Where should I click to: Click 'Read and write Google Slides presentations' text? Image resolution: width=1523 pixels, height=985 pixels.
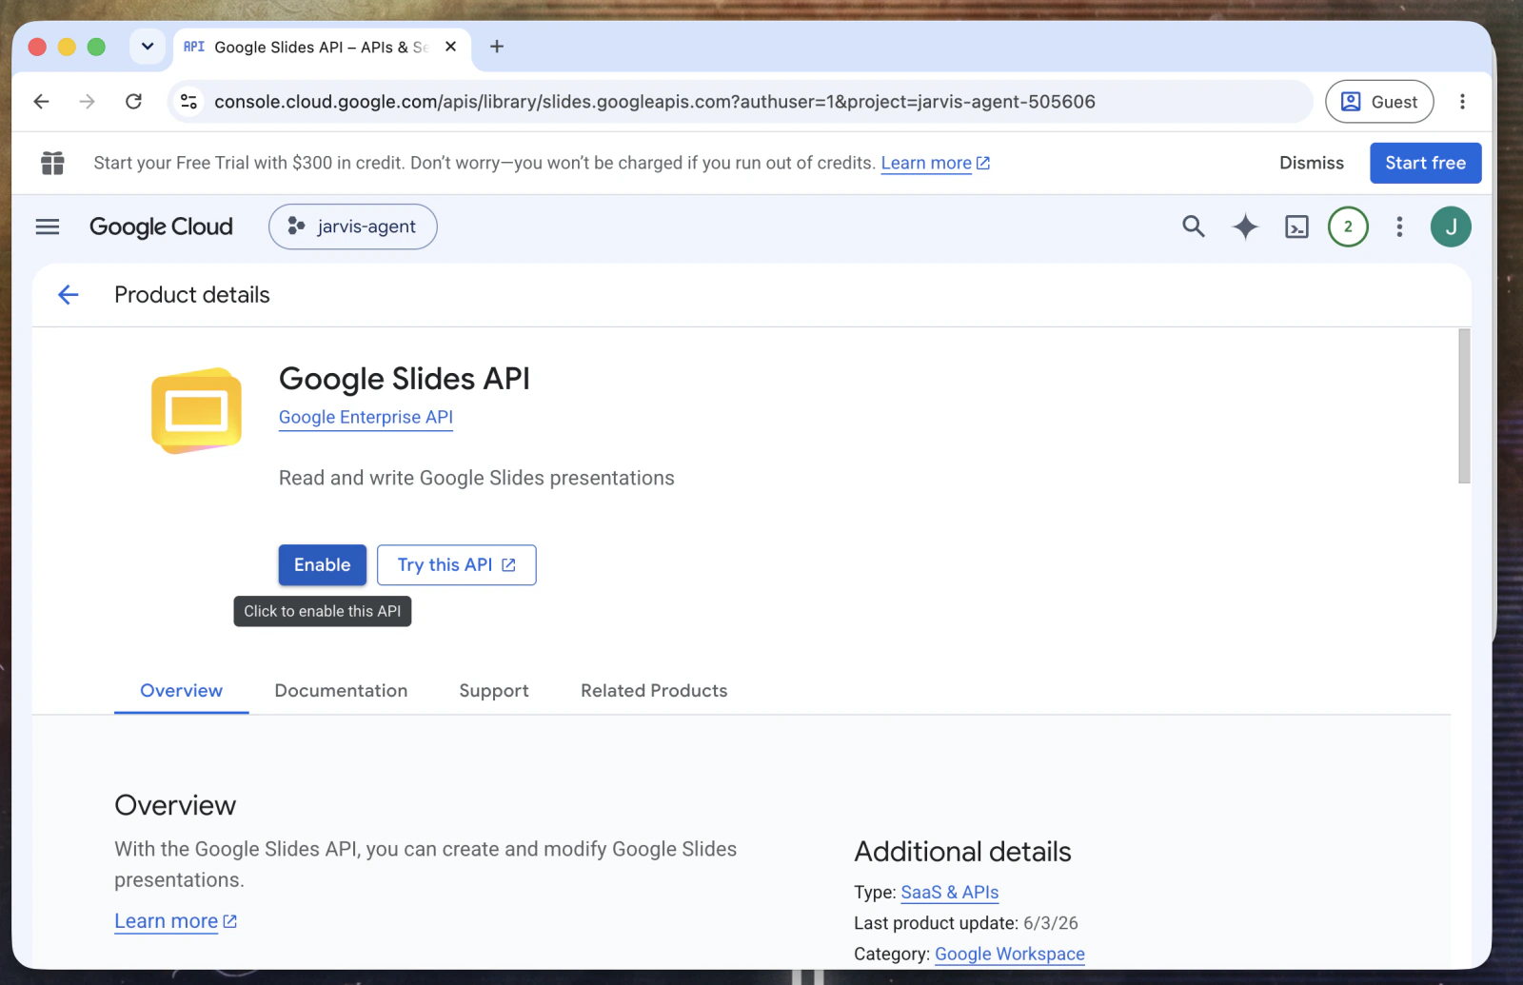pyautogui.click(x=477, y=478)
